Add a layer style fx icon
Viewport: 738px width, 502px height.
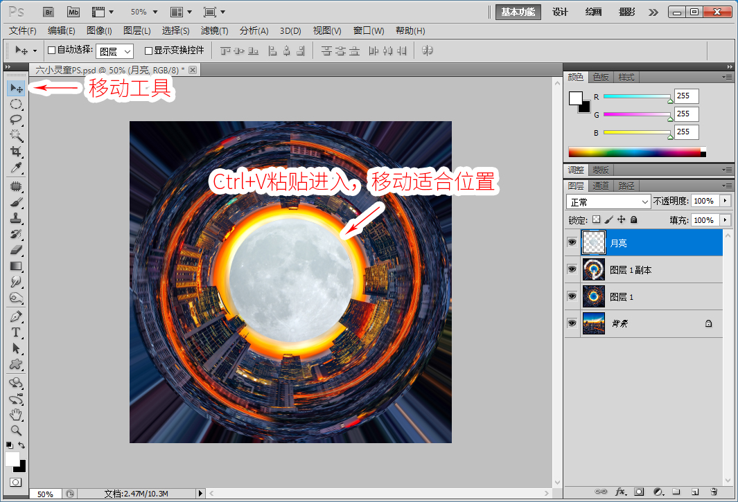pos(621,492)
